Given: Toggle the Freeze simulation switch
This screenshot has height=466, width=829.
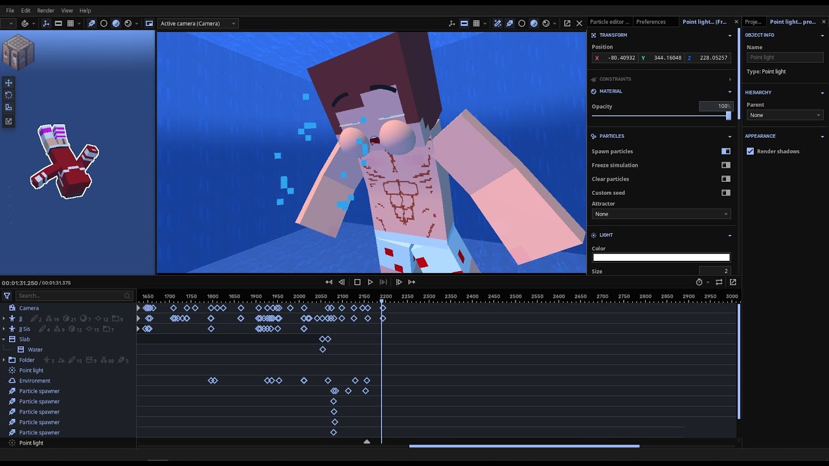Looking at the screenshot, I should (x=726, y=165).
